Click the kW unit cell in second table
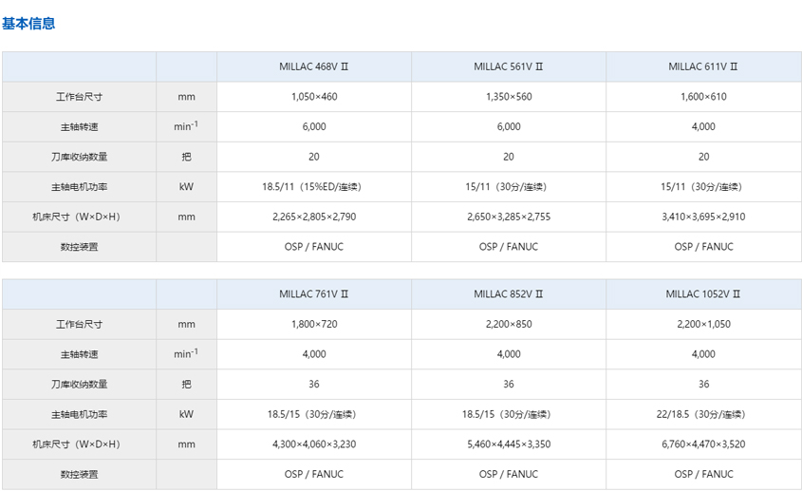 click(x=186, y=414)
